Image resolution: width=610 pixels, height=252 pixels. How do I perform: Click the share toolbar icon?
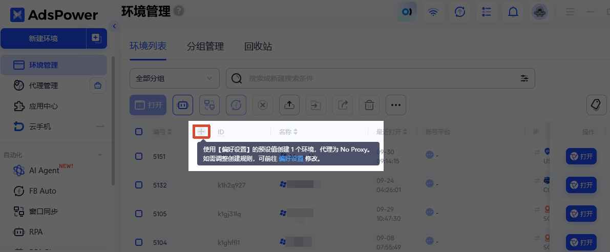point(343,105)
